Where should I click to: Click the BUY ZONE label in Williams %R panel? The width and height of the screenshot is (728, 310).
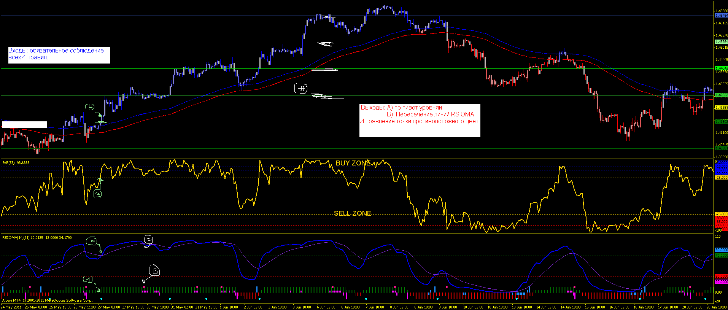tap(353, 163)
